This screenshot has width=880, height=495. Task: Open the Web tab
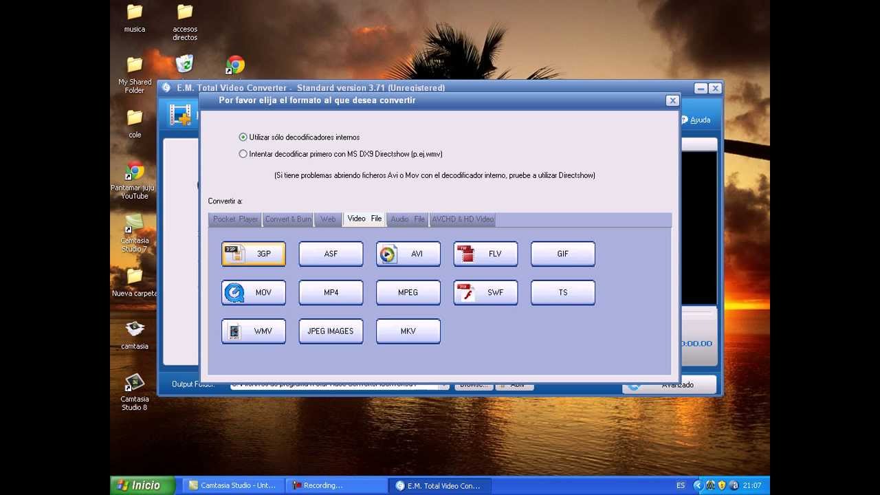click(x=329, y=219)
